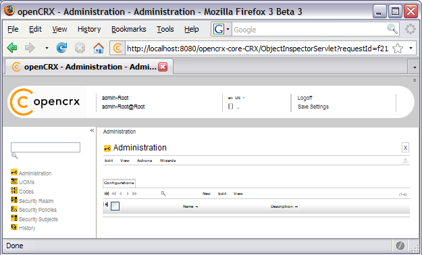Reload the current page
The width and height of the screenshot is (422, 255).
[x=61, y=48]
